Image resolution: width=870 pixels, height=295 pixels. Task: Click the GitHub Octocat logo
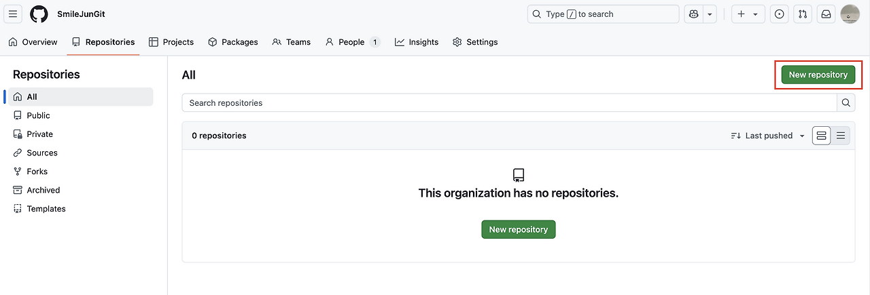pyautogui.click(x=39, y=14)
